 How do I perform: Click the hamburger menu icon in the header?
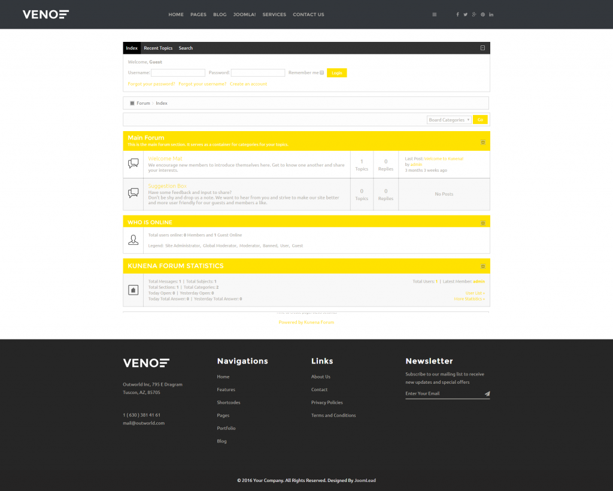(434, 14)
